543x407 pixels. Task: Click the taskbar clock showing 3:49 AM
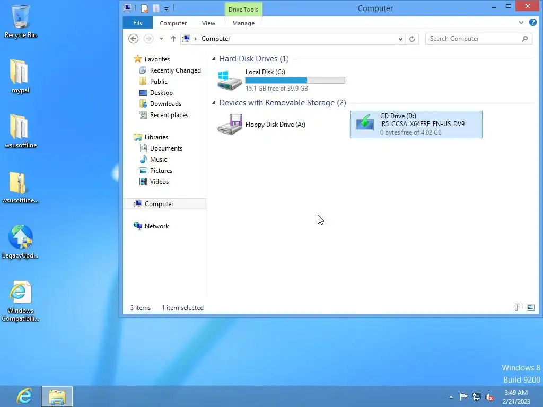click(x=516, y=396)
